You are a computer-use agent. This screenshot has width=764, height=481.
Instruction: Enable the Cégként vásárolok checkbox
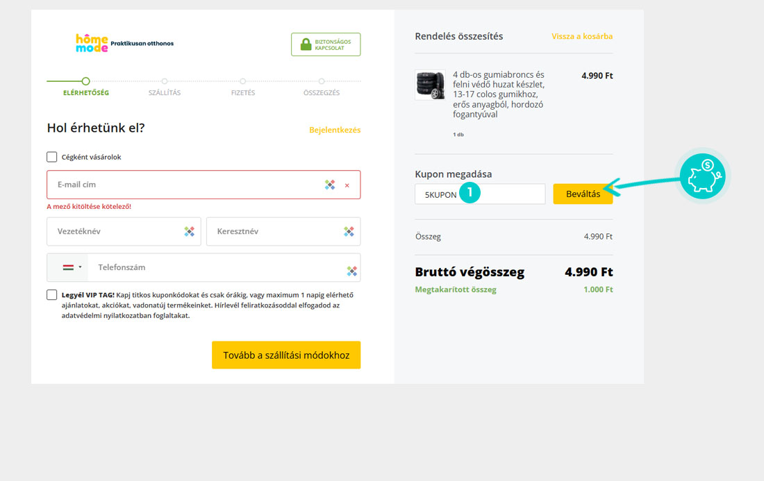pos(52,157)
